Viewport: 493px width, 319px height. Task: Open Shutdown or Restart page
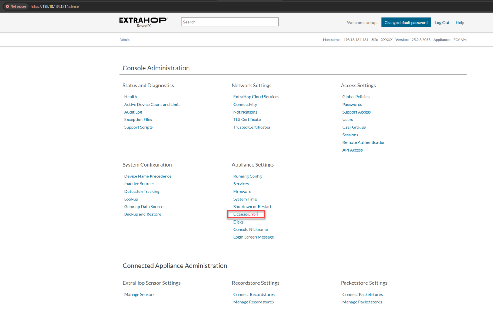pos(252,207)
